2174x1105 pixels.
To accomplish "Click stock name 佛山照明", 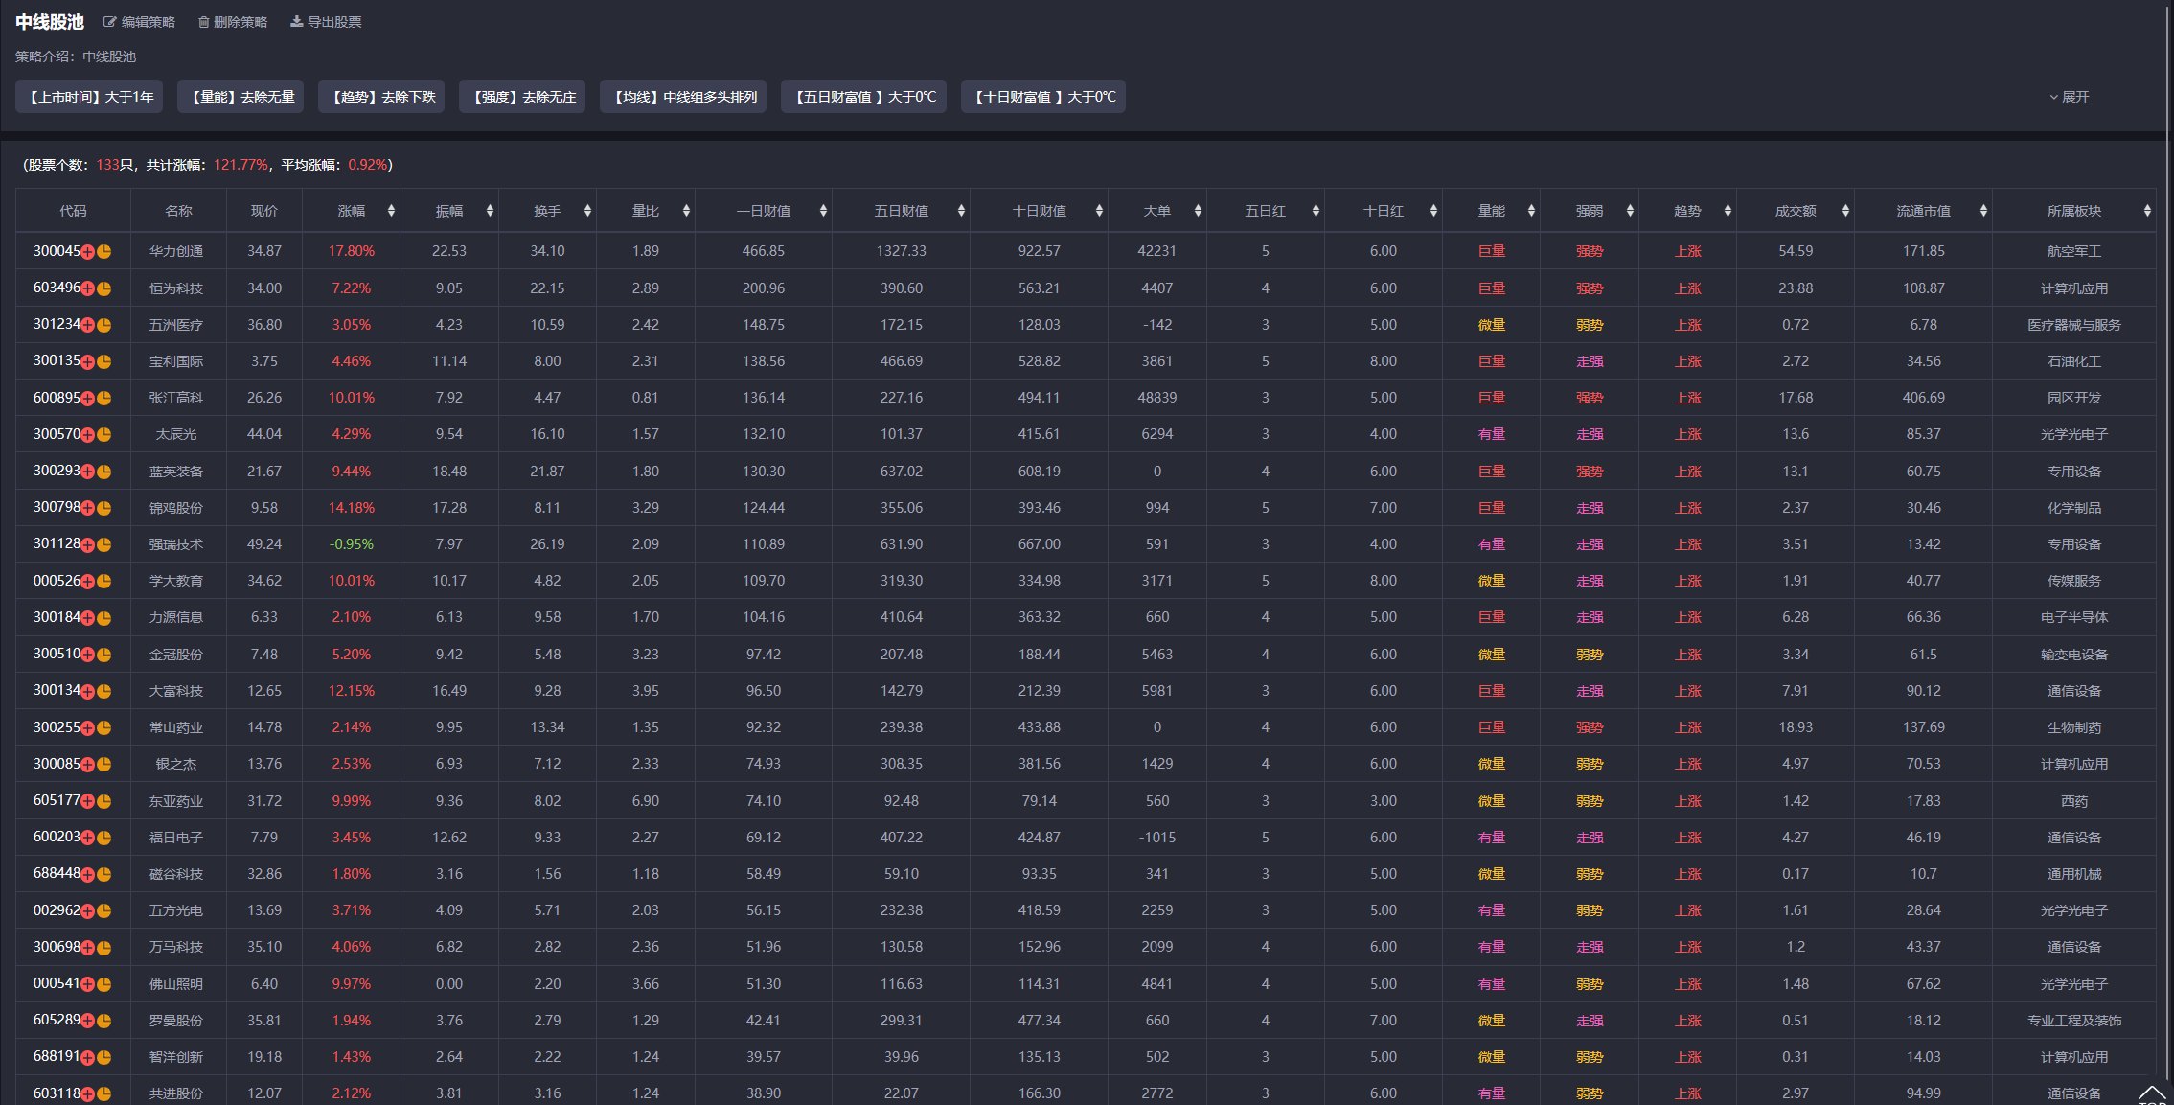I will point(176,984).
